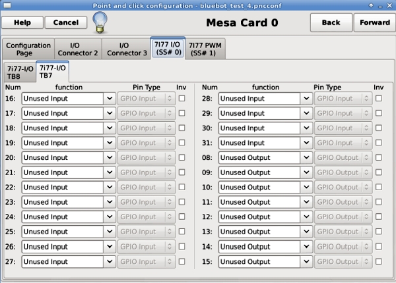Click Pin Type selector for pin 28
396x283 pixels.
click(x=343, y=99)
